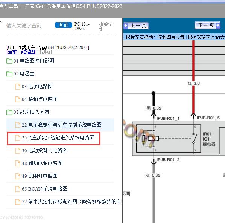225x223 pixels.
Task: Click left arrow icon on 上一页
Action: point(126,26)
